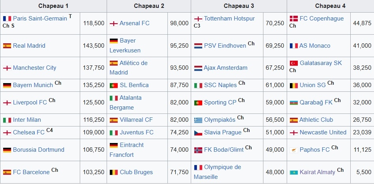
Task: Open the Real Madrid team link
Action: tap(29, 46)
